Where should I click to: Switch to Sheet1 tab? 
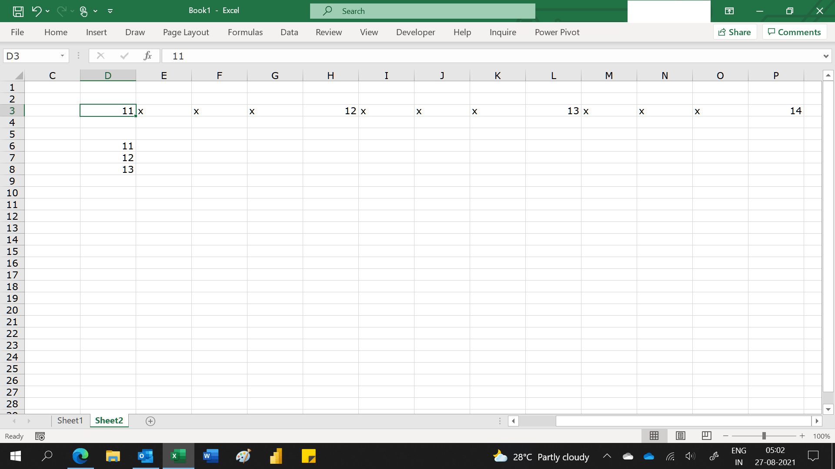pos(70,420)
